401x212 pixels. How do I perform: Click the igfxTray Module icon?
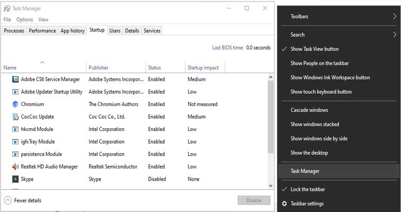(x=15, y=142)
